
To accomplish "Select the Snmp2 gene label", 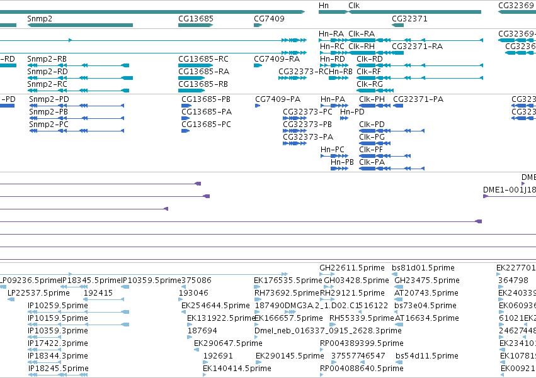I will click(40, 18).
